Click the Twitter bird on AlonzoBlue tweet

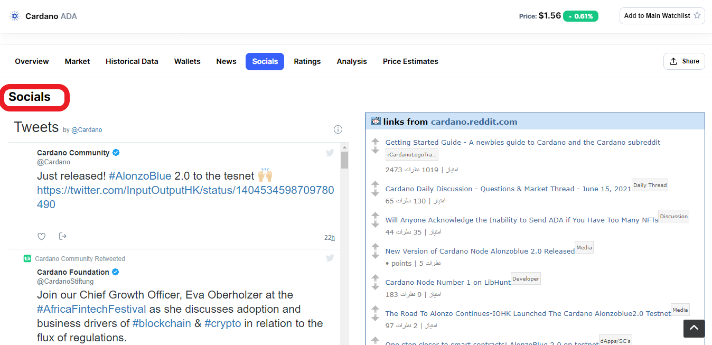(330, 153)
